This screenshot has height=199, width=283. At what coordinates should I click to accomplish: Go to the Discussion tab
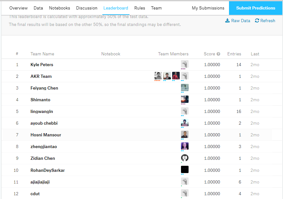(87, 8)
